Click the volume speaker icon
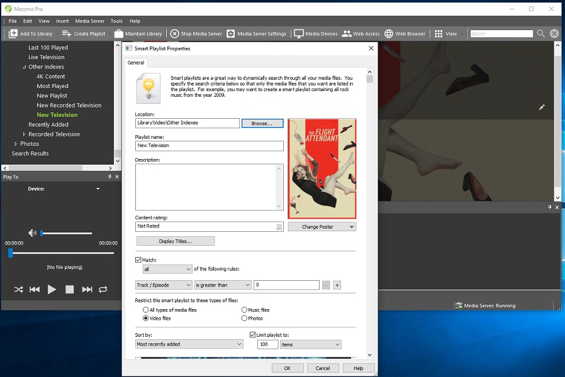The height and width of the screenshot is (377, 565). 33,233
